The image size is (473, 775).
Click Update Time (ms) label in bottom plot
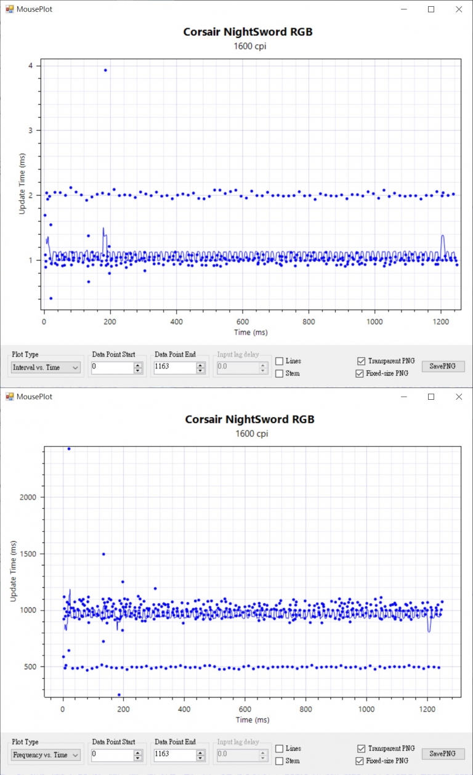point(14,572)
